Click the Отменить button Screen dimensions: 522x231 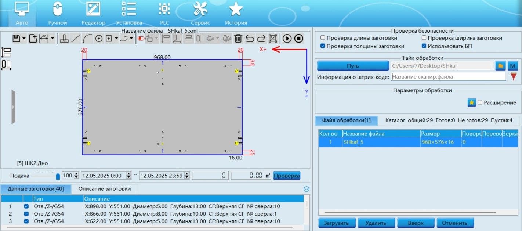point(455,223)
